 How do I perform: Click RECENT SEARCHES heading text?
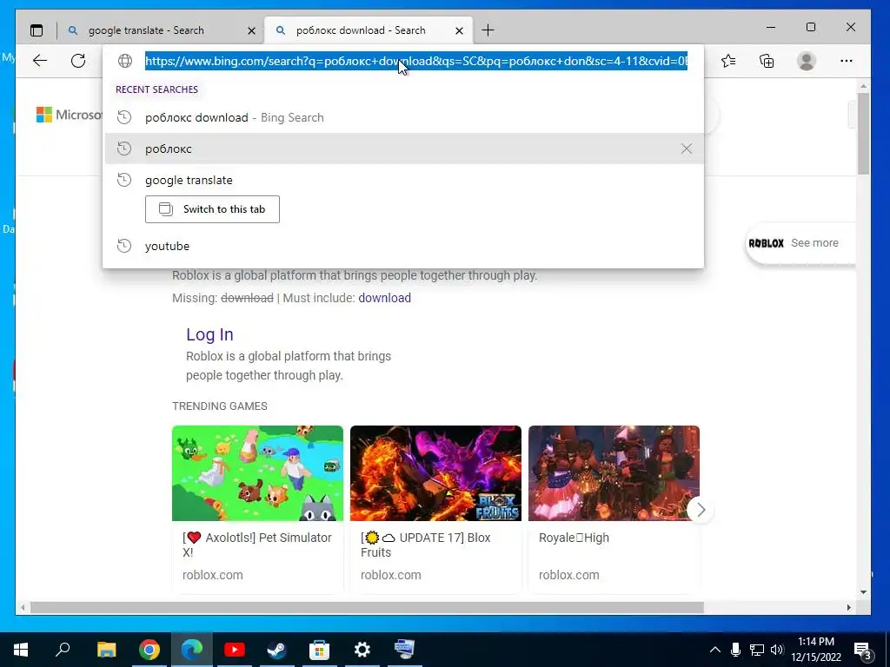tap(156, 89)
